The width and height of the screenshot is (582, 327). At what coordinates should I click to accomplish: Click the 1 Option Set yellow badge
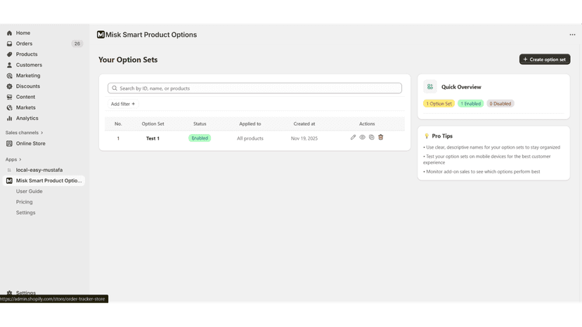(x=439, y=104)
